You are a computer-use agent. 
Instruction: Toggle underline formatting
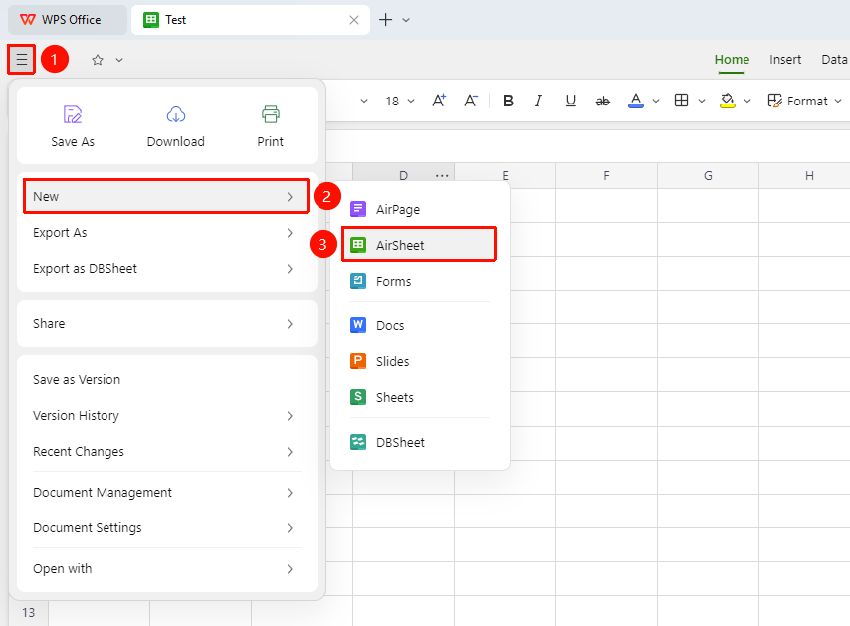[571, 101]
